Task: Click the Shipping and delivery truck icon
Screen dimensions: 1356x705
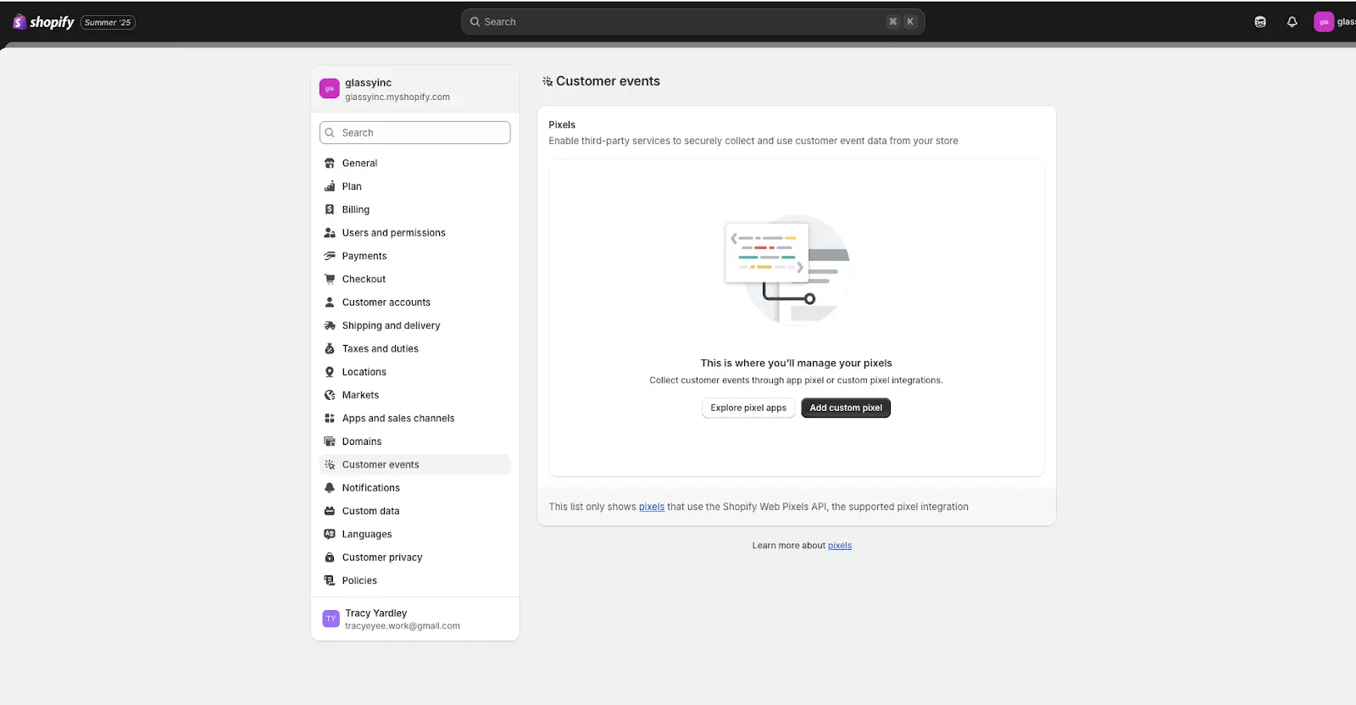Action: [330, 325]
